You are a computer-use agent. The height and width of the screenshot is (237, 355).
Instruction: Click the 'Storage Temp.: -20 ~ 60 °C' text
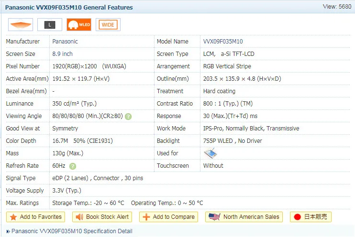[x=88, y=203]
